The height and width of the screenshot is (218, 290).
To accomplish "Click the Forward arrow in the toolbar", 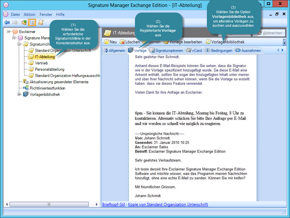I will click(x=15, y=22).
